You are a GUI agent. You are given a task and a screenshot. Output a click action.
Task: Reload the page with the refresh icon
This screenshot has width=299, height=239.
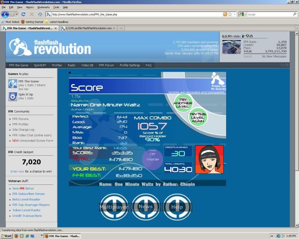[x=23, y=14]
